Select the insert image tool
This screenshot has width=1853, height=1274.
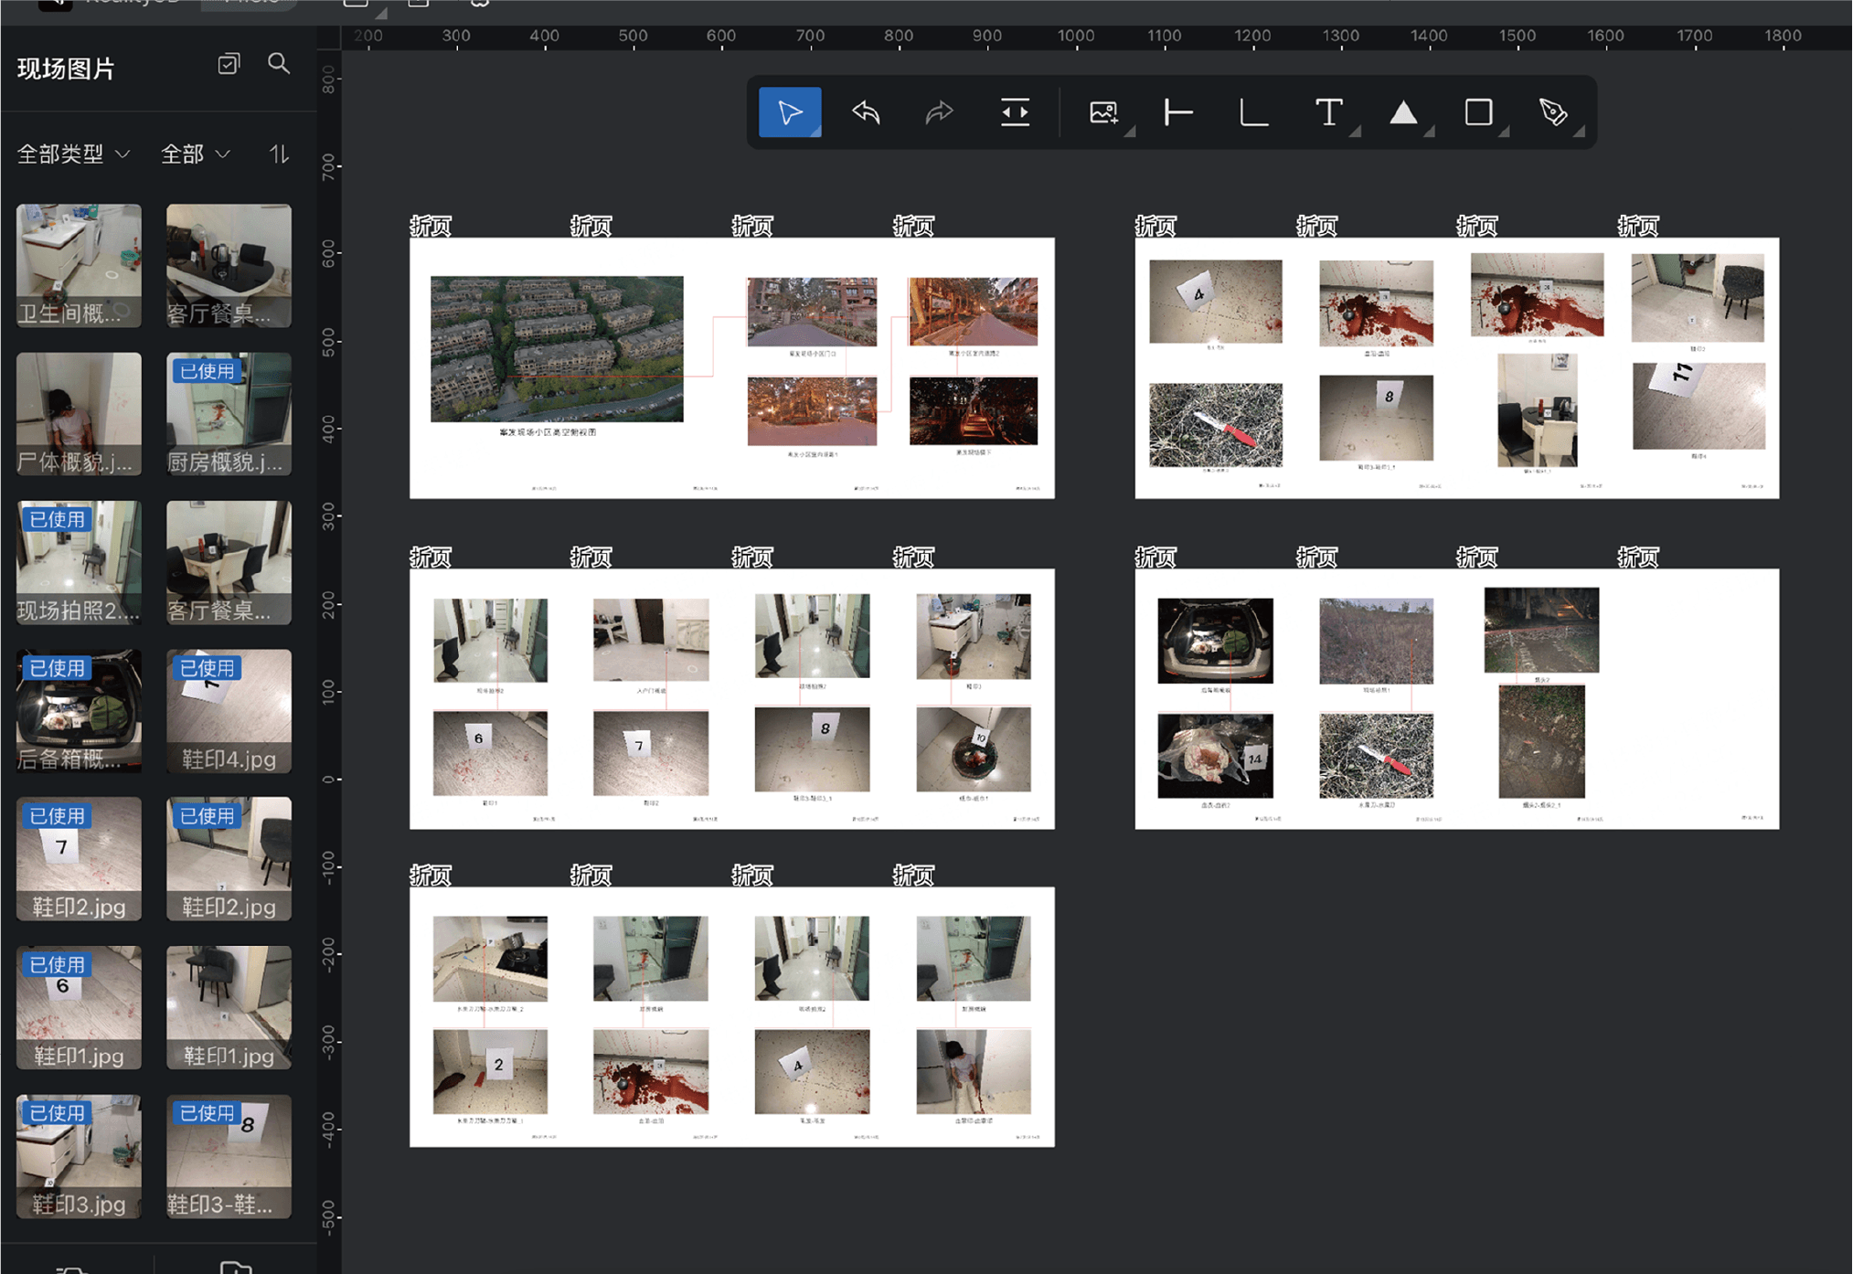[1103, 112]
